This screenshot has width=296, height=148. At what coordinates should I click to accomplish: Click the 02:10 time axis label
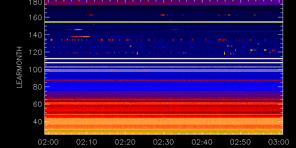87,142
